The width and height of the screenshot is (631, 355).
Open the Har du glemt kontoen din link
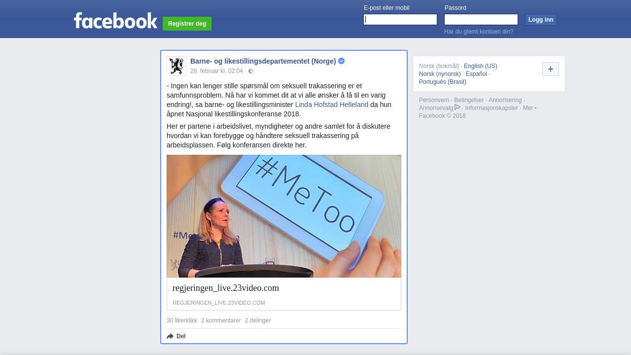[479, 32]
